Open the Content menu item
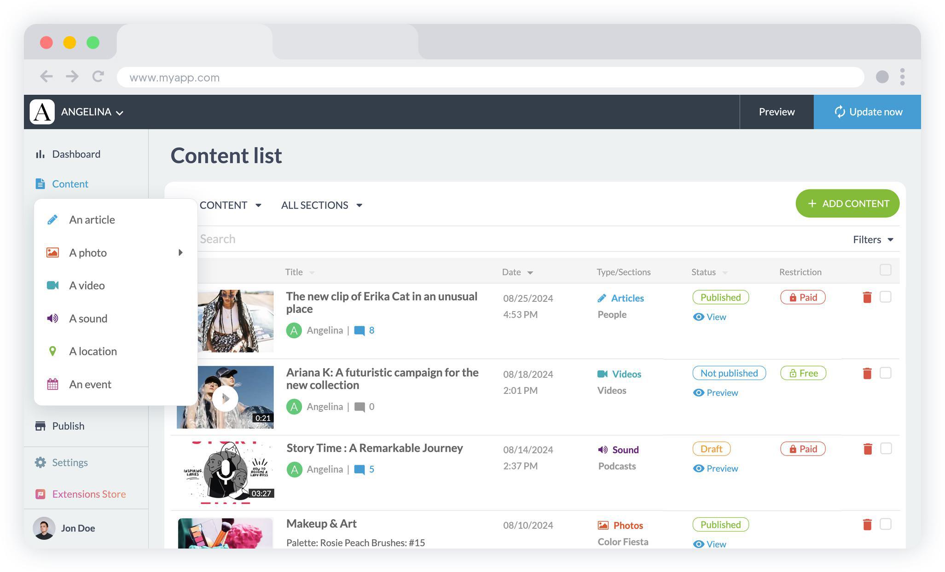Viewport: 945px width, 572px height. pos(70,184)
